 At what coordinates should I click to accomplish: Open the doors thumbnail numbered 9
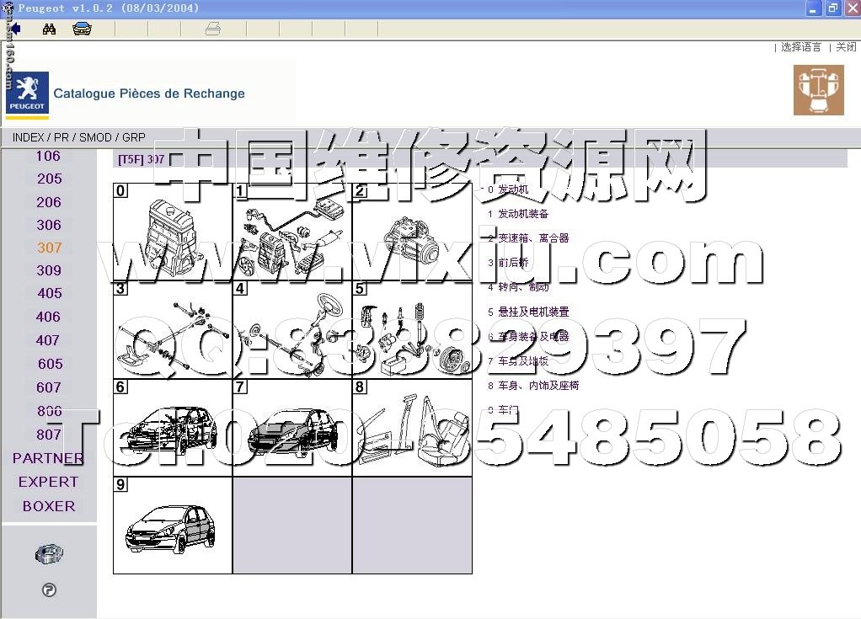tap(172, 525)
